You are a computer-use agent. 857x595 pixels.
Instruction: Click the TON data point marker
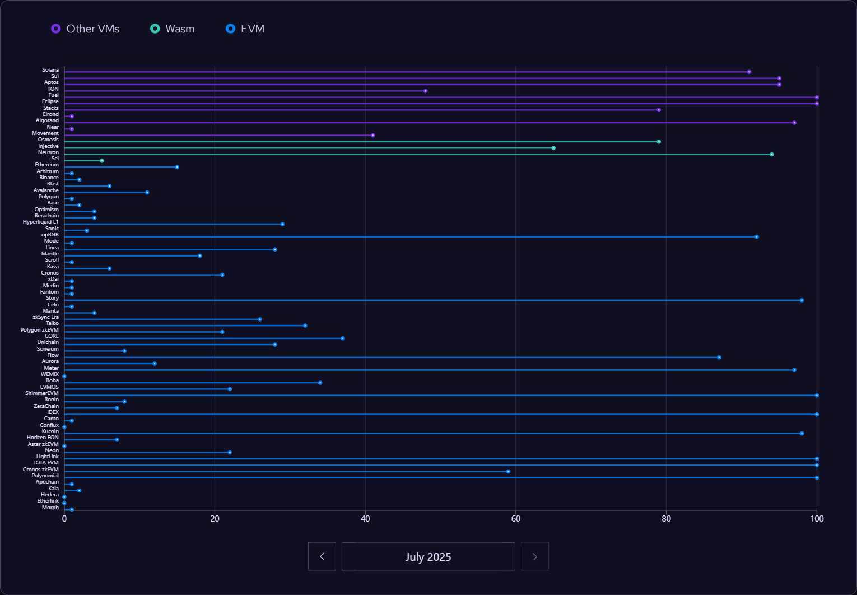click(426, 91)
